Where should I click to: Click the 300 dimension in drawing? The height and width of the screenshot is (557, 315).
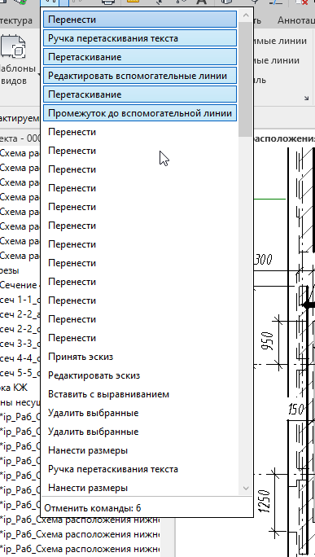(x=263, y=260)
